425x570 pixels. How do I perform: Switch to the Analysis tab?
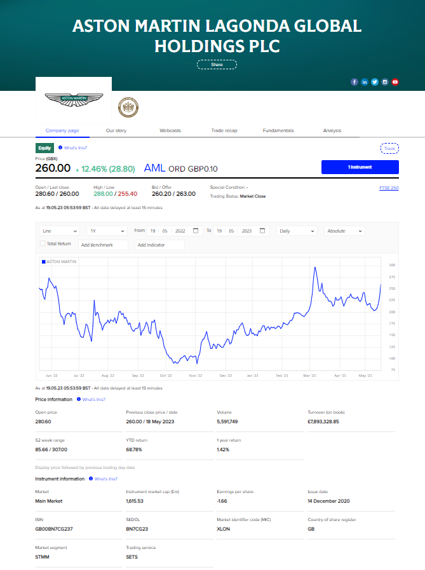pos(332,130)
